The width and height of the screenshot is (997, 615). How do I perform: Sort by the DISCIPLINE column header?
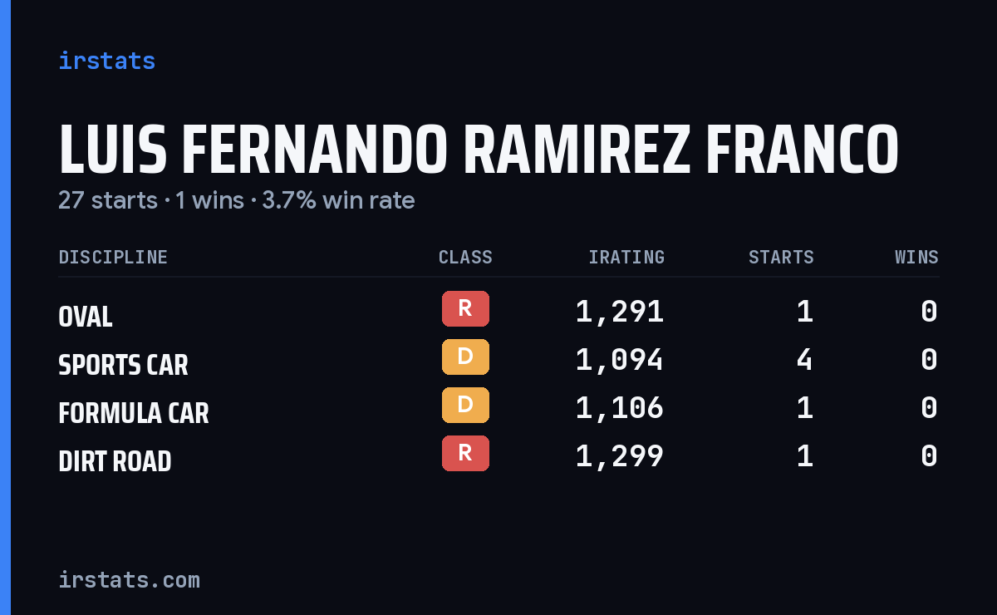pyautogui.click(x=113, y=258)
